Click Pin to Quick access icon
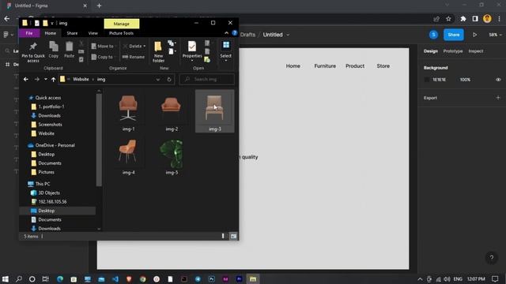Image resolution: width=506 pixels, height=284 pixels. tap(33, 47)
